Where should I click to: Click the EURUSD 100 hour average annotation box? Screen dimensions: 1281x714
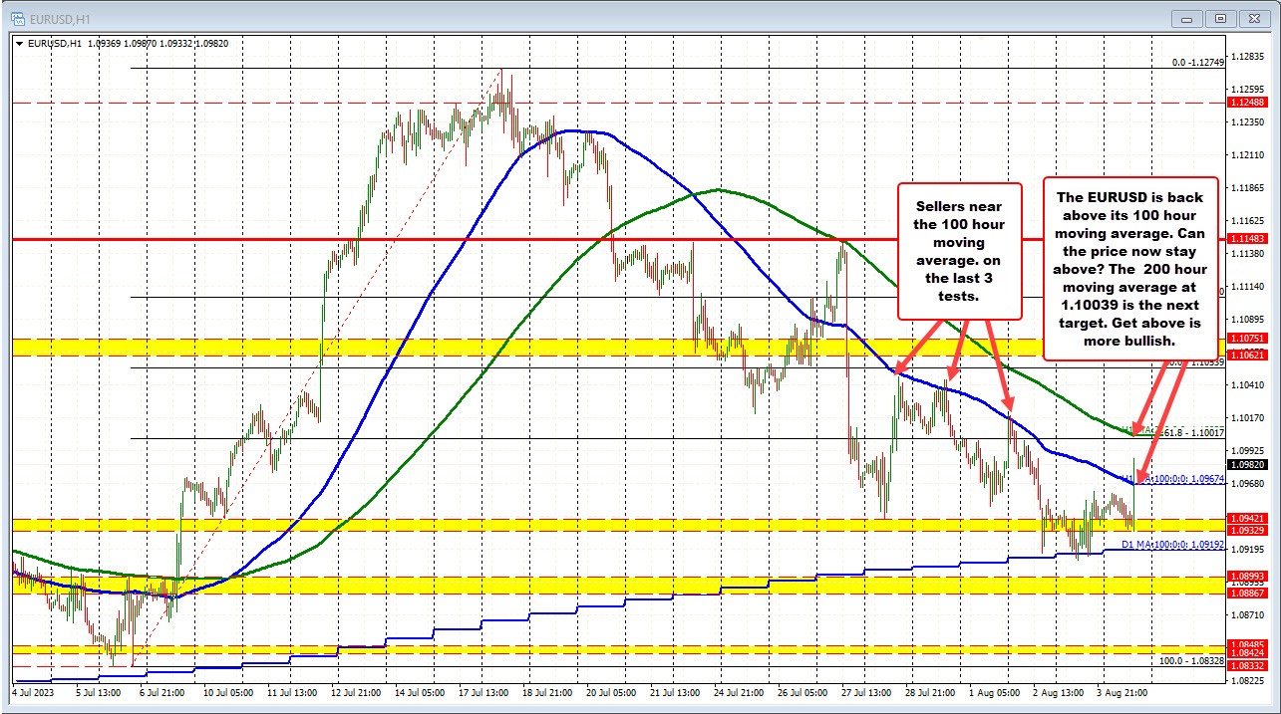tap(1129, 269)
